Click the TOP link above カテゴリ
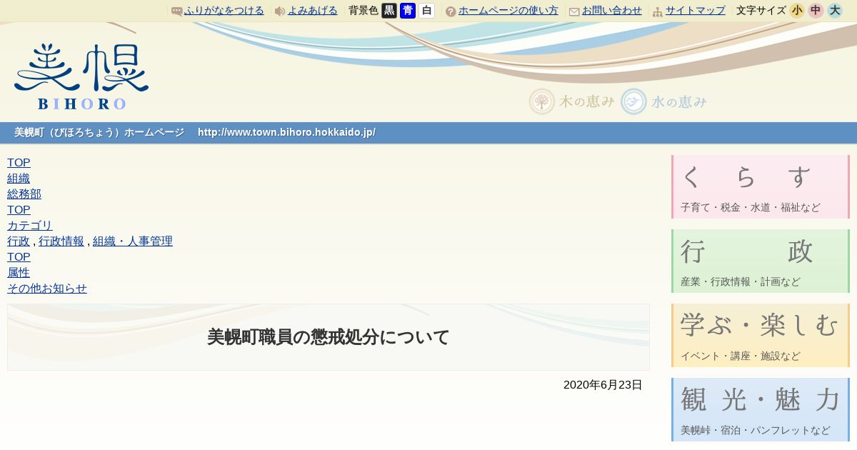The width and height of the screenshot is (857, 450). click(19, 210)
